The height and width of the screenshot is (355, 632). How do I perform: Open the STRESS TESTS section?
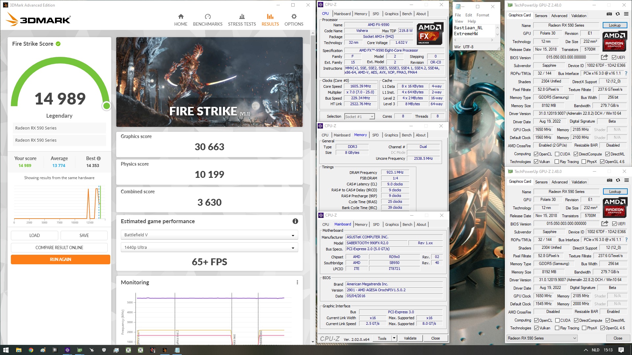tap(242, 20)
